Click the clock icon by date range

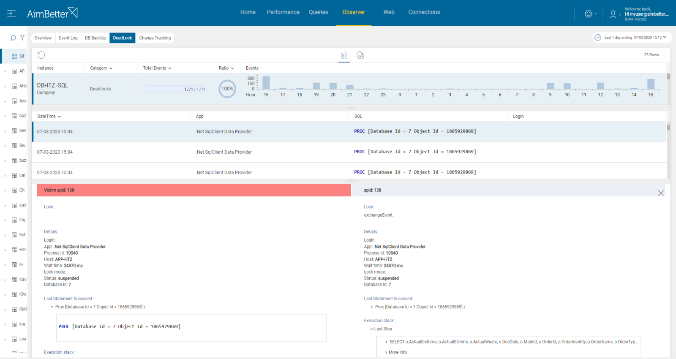coord(598,38)
